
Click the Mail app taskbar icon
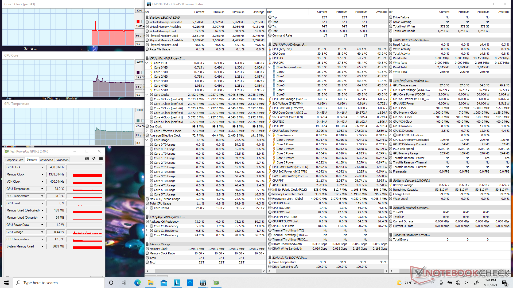coord(164,283)
